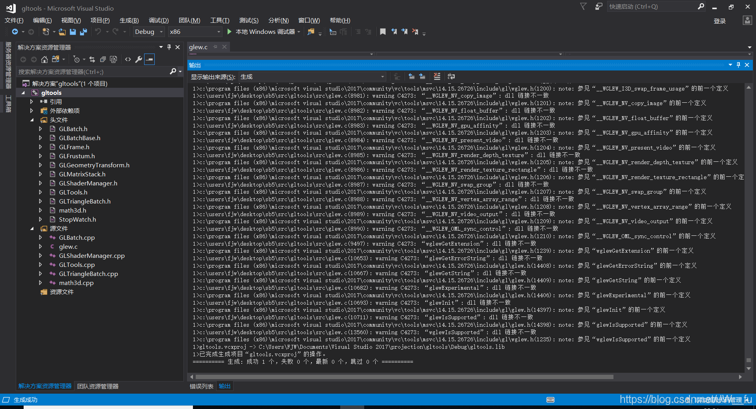756x409 pixels.
Task: Open the 调试(D) menu
Action: [159, 20]
